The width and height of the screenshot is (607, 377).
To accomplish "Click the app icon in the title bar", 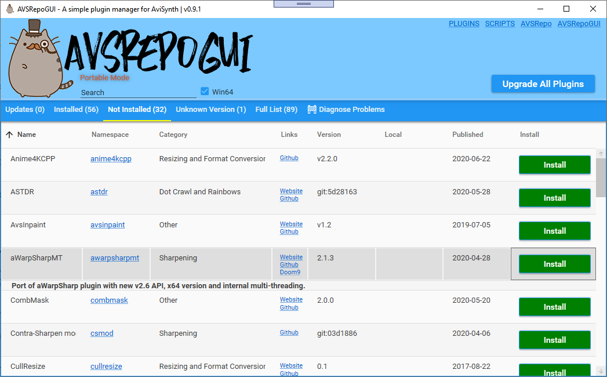I will point(10,9).
